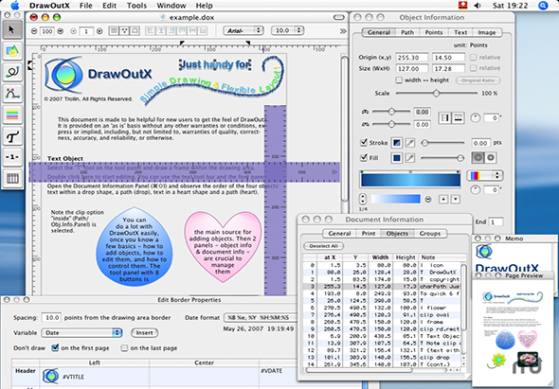Screen dimensions: 559x389
Task: Open the font size 10.0 dropdown
Action: point(287,30)
